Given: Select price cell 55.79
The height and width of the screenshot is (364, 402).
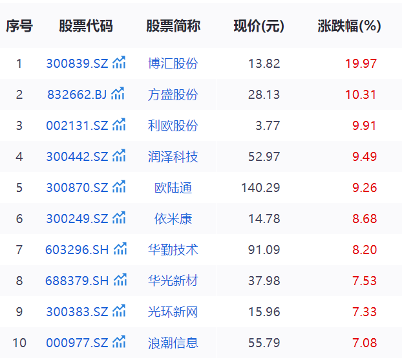Looking at the screenshot, I should point(264,343).
